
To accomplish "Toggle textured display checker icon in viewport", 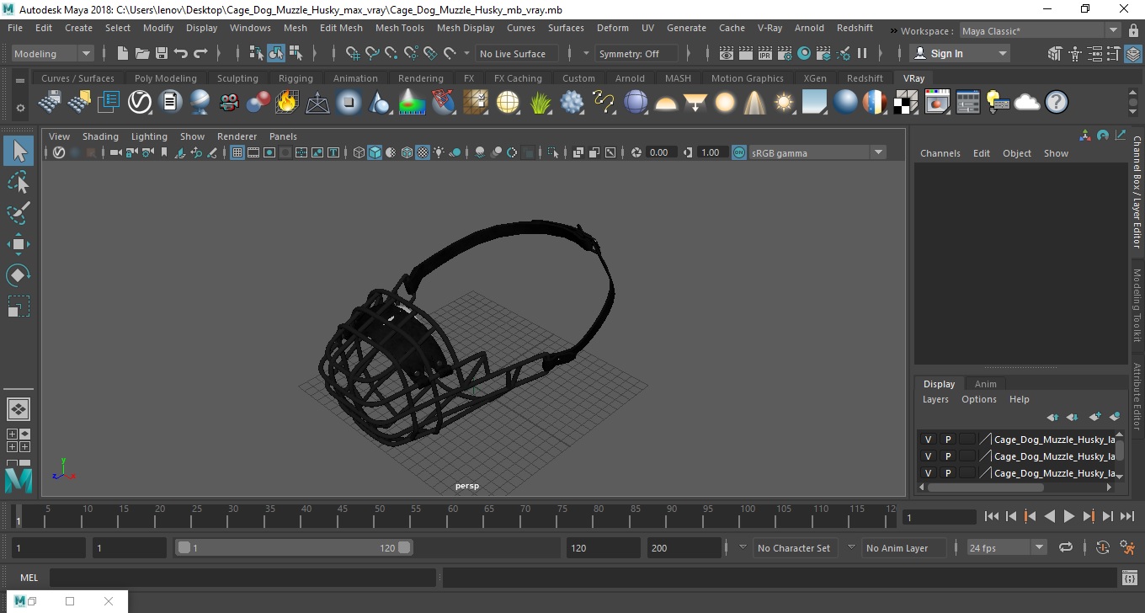I will [x=423, y=152].
